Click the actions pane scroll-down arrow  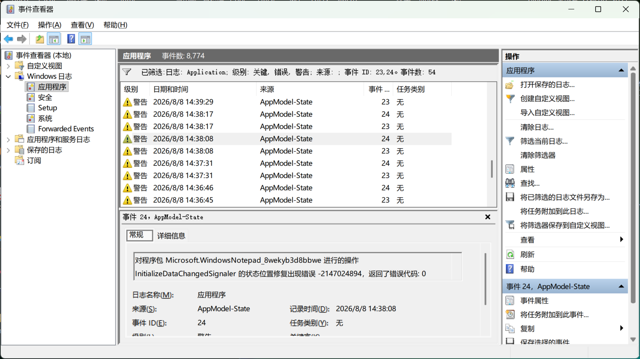point(633,340)
